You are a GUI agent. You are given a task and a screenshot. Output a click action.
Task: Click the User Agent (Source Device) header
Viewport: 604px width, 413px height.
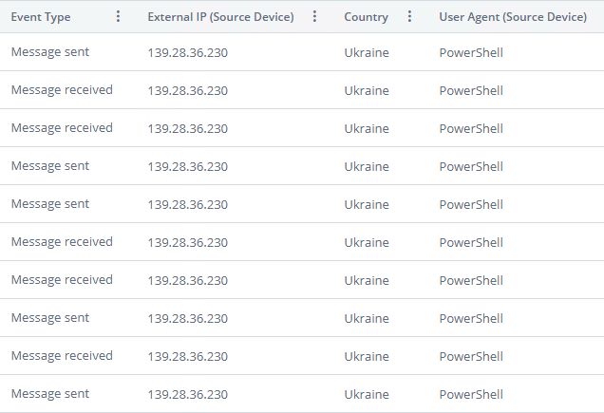click(x=512, y=17)
